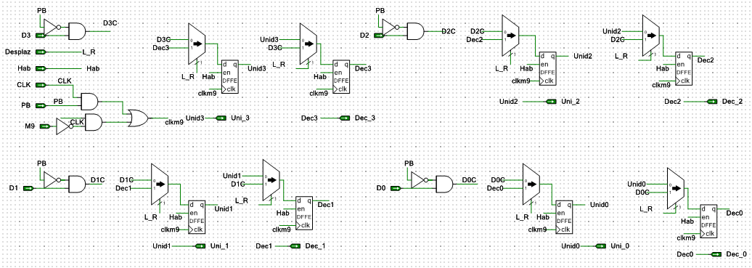Select the DFFE flip-flop outputting Dec1
Image resolution: width=752 pixels, height=268 pixels.
click(x=303, y=214)
